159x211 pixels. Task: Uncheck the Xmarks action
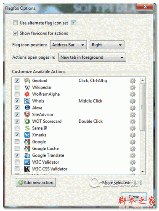point(17,135)
